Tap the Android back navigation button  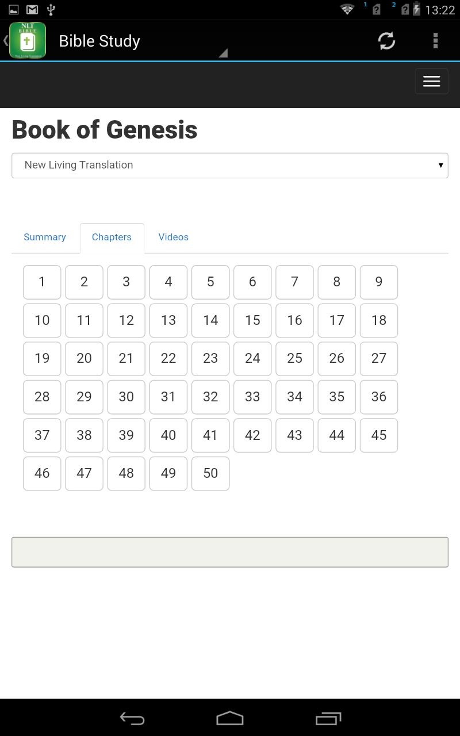pyautogui.click(x=132, y=718)
